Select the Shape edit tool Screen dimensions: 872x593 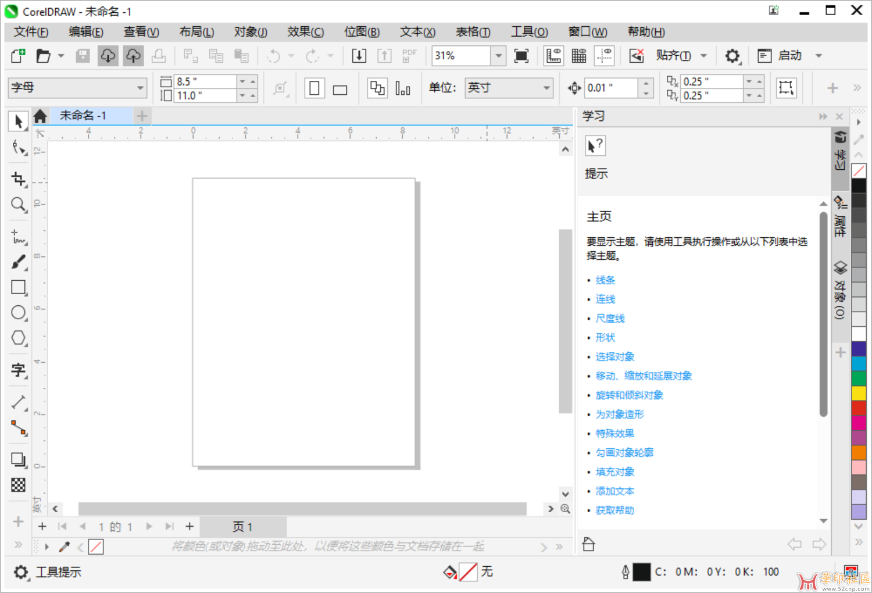pyautogui.click(x=19, y=148)
